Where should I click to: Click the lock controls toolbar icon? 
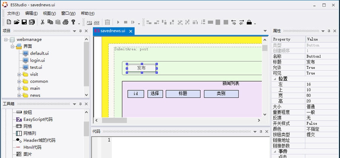(249, 22)
